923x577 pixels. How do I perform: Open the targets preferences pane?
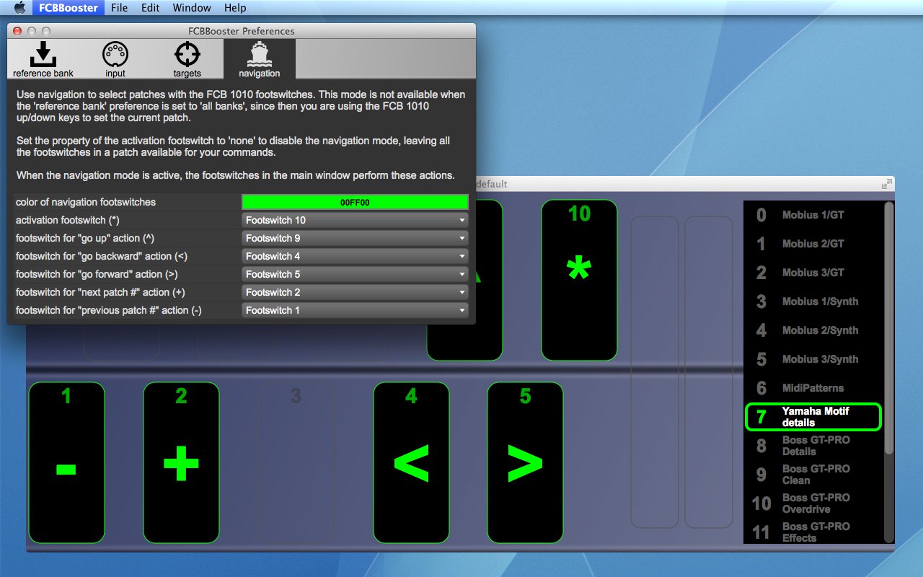coord(187,59)
